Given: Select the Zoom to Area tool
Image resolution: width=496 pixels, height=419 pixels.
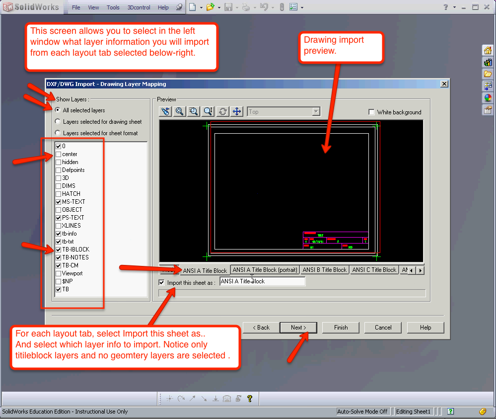Looking at the screenshot, I should [194, 111].
